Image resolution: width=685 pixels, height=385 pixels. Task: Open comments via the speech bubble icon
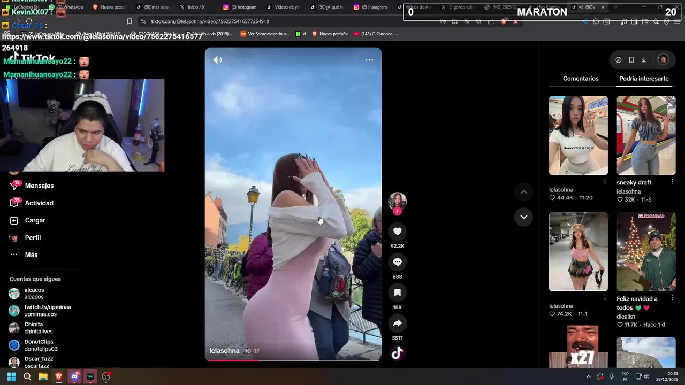[397, 262]
